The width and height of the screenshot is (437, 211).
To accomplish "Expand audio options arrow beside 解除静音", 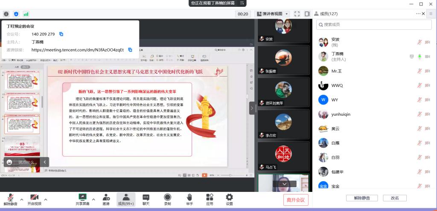I will pyautogui.click(x=22, y=199).
